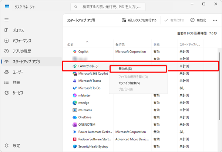Click the ONENOTEM icon
Viewport: 222px width, 152px height.
click(75, 125)
